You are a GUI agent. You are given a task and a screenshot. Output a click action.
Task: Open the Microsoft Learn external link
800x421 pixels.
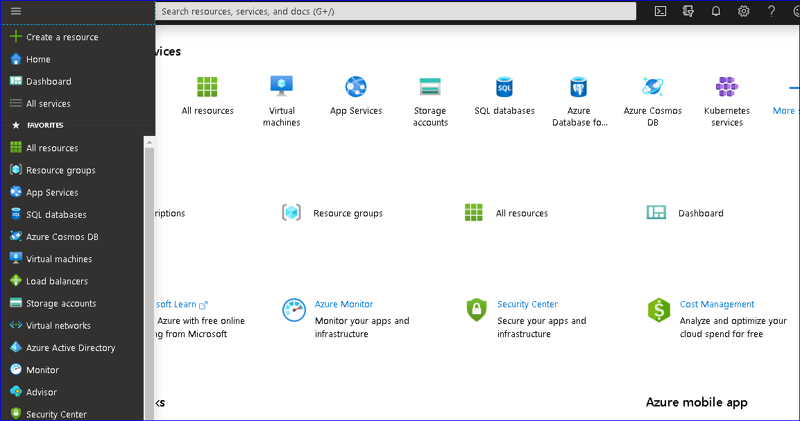click(x=182, y=304)
